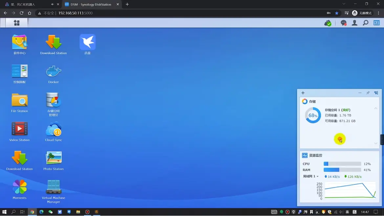Launch File Station

(x=19, y=100)
